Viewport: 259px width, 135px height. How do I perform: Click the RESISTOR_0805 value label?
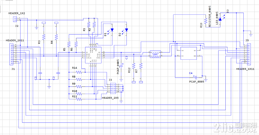click(210, 16)
